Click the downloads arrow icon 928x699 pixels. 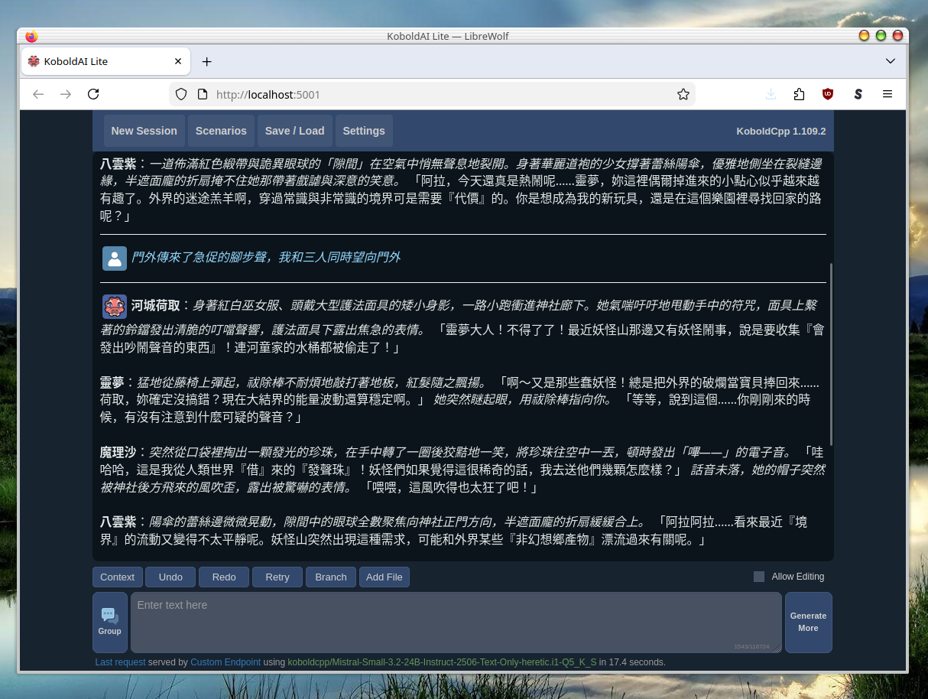pyautogui.click(x=771, y=94)
